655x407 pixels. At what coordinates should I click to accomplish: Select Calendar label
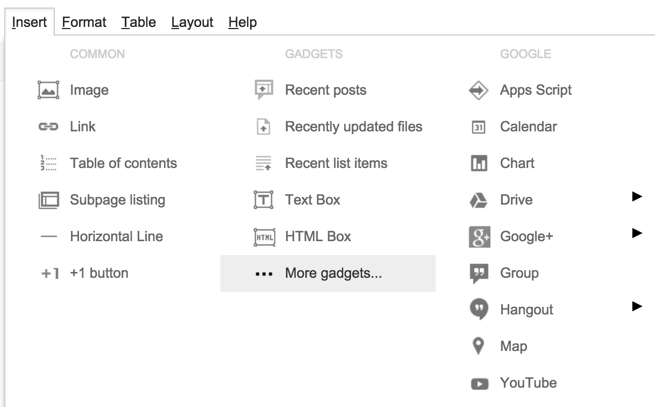[528, 127]
